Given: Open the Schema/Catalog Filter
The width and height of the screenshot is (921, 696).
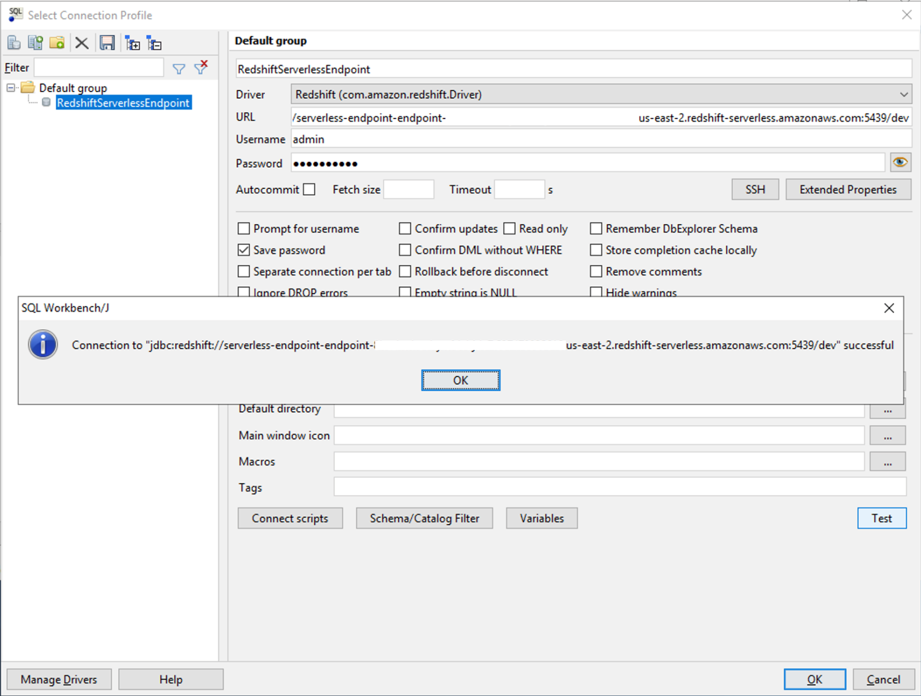Looking at the screenshot, I should click(425, 518).
